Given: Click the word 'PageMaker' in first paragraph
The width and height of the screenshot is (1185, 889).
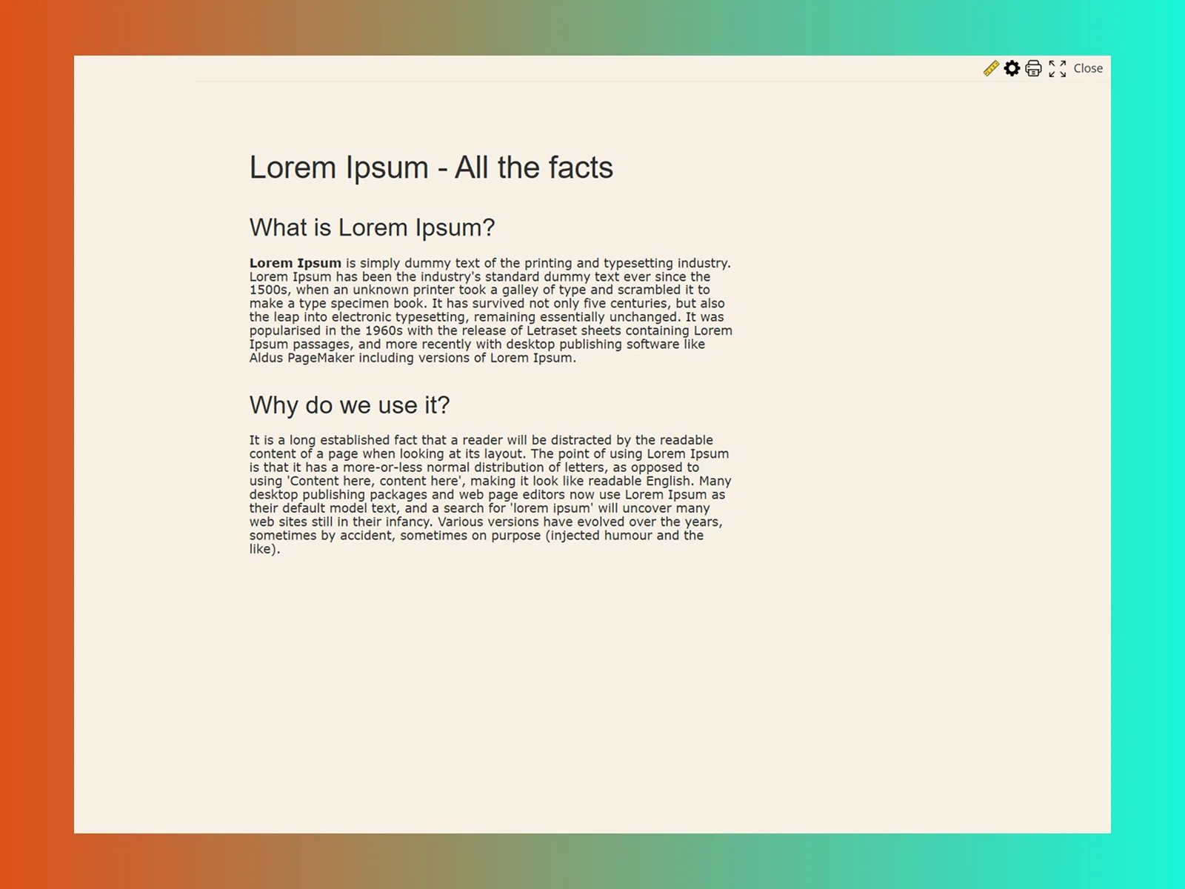Looking at the screenshot, I should click(x=321, y=358).
